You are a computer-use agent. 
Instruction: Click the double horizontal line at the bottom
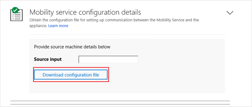click(120, 102)
